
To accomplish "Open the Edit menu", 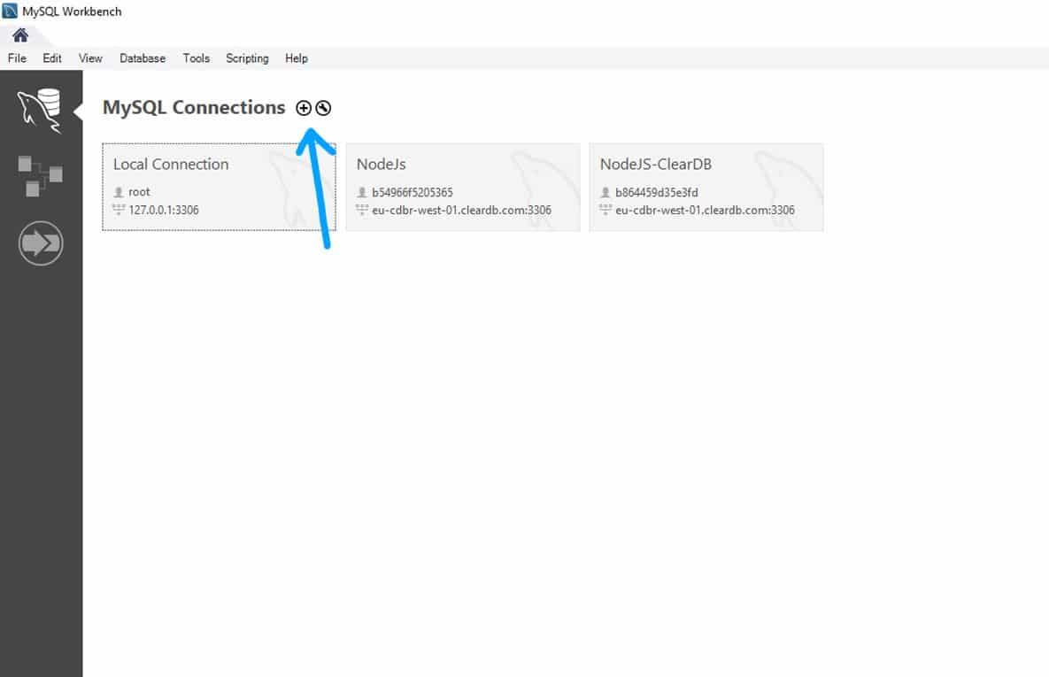I will (52, 58).
